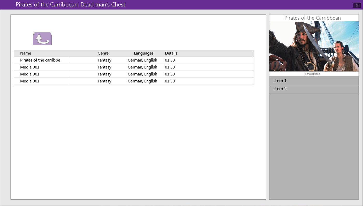Open Item 1 in Favourites list
This screenshot has width=363, height=206.
tap(314, 81)
